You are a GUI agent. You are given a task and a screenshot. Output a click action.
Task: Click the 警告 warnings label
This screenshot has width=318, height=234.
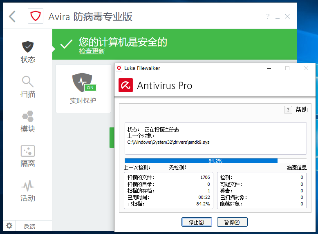(x=226, y=191)
